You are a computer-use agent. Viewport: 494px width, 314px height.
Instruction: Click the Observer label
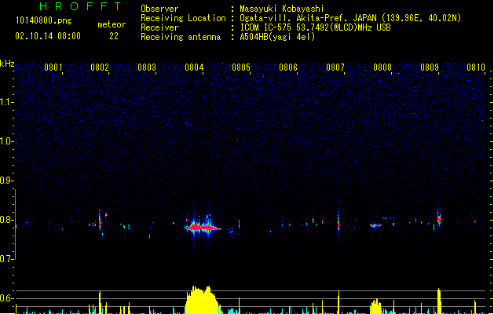(159, 9)
